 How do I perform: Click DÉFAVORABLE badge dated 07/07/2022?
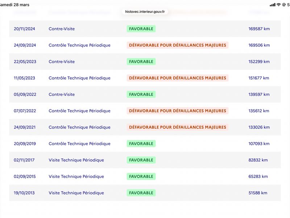coord(178,111)
